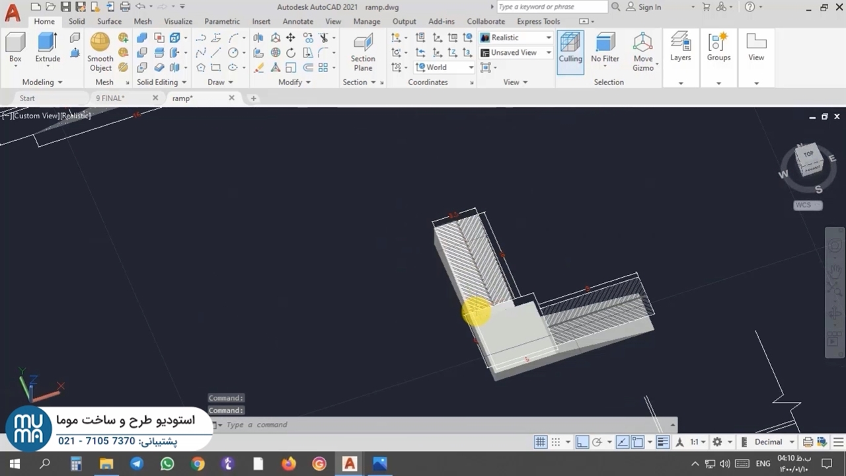Open the Layers panel button
Viewport: 846px width, 476px height.
pyautogui.click(x=680, y=48)
